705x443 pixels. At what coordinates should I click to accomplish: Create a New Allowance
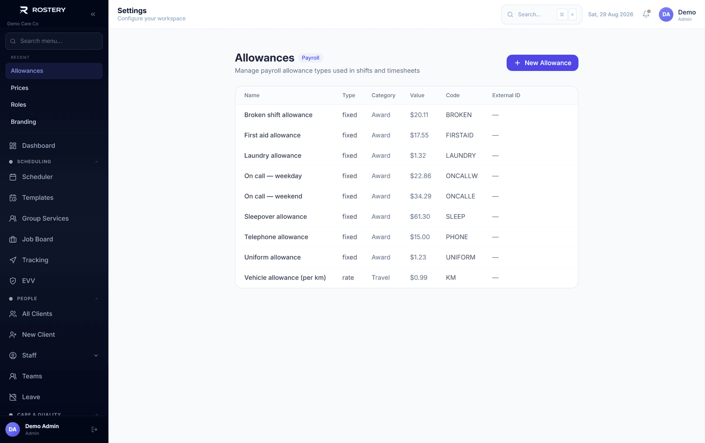[542, 63]
